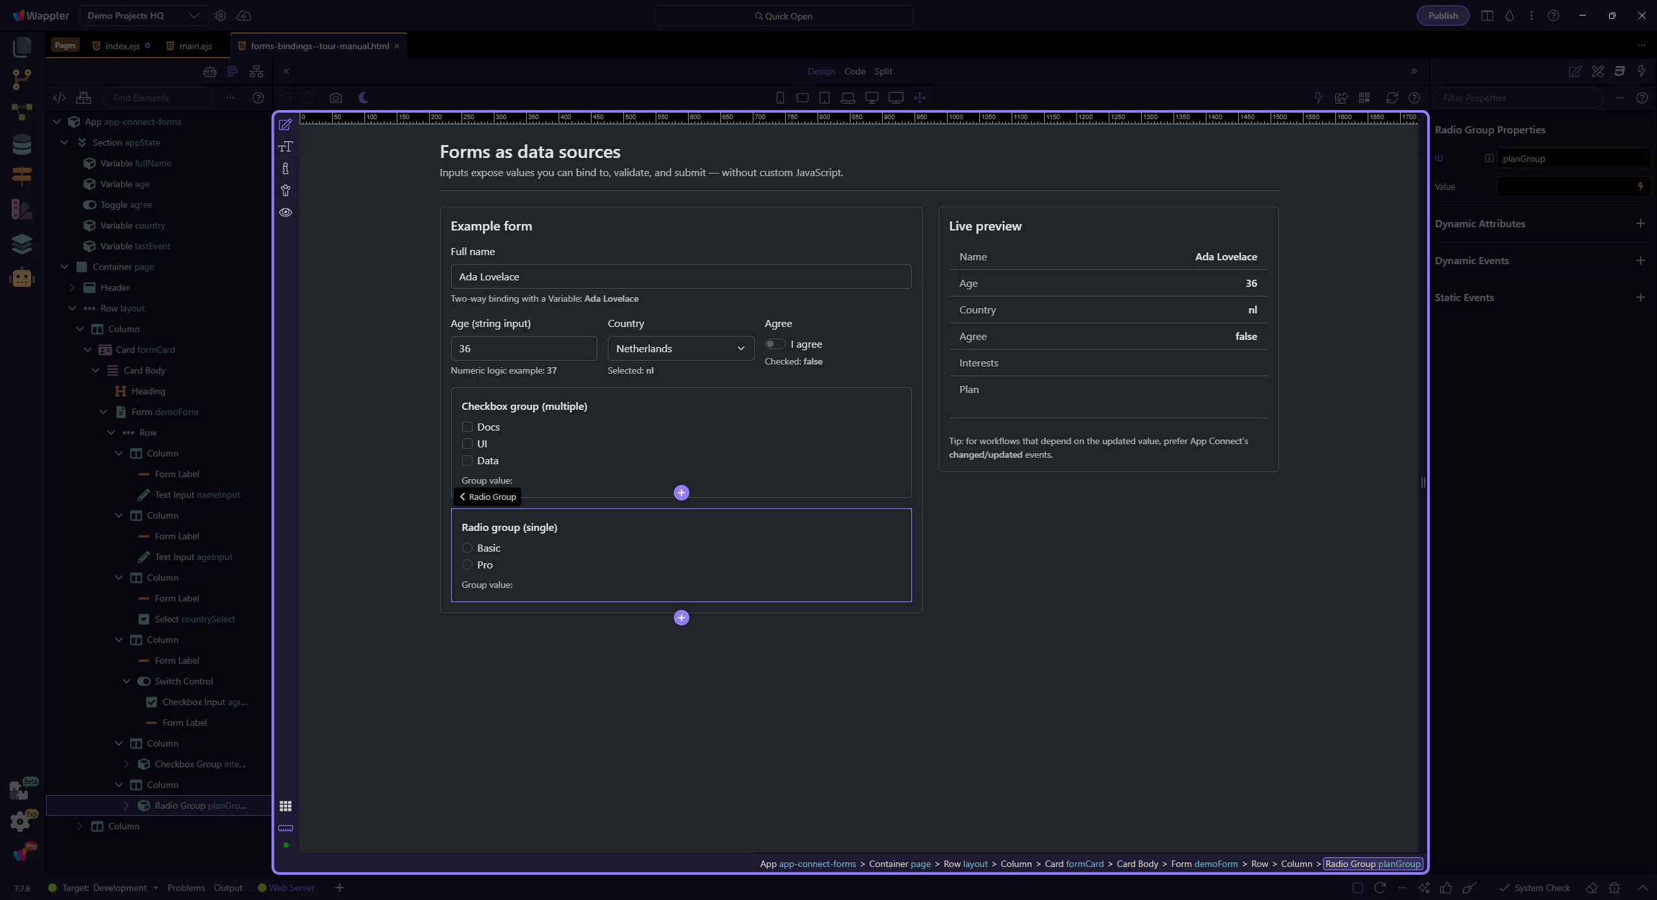Open the Netherlands country dropdown
Viewport: 1657px width, 900px height.
(680, 348)
